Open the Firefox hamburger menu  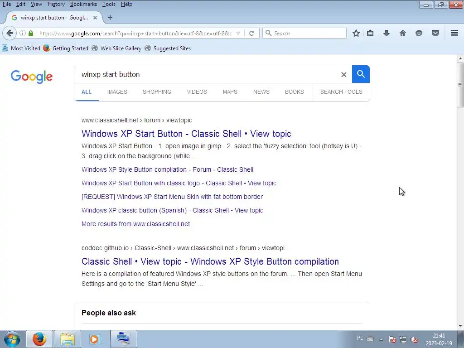[454, 33]
